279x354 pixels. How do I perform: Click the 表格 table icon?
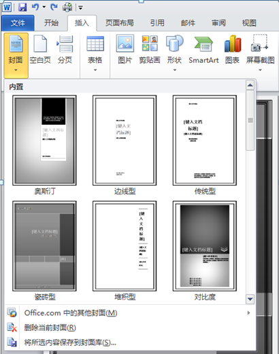coord(95,44)
